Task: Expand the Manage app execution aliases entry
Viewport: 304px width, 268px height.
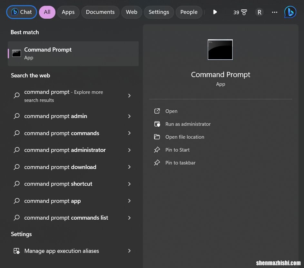Action: [x=129, y=251]
